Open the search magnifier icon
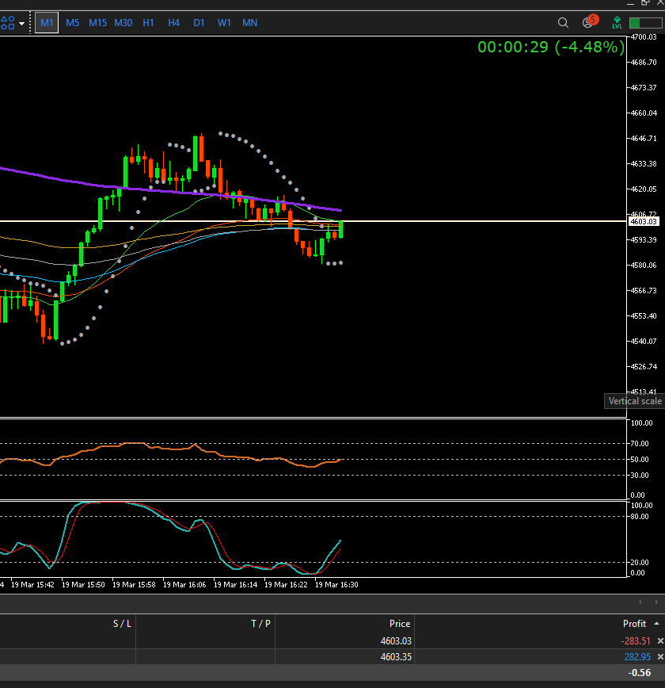665x688 pixels. pos(563,23)
